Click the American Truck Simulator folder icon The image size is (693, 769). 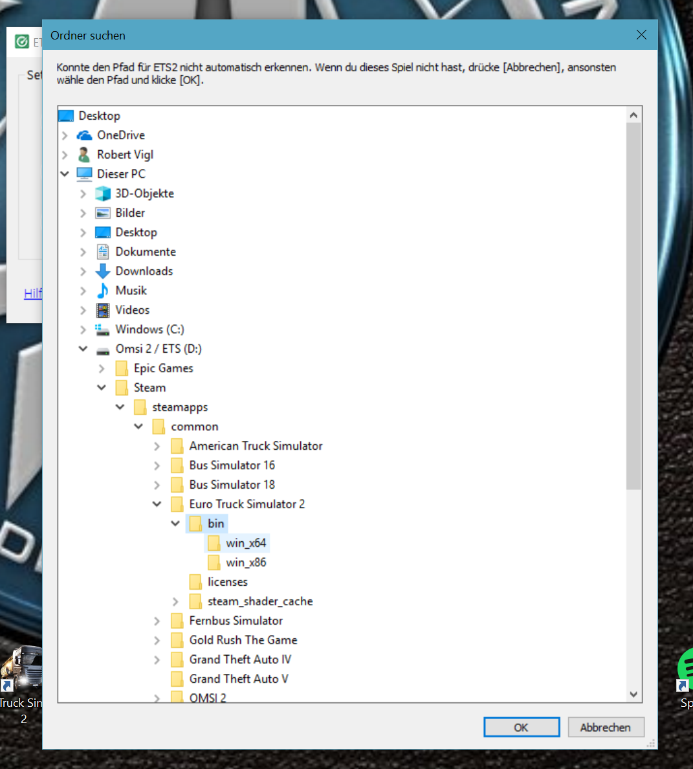(x=177, y=446)
